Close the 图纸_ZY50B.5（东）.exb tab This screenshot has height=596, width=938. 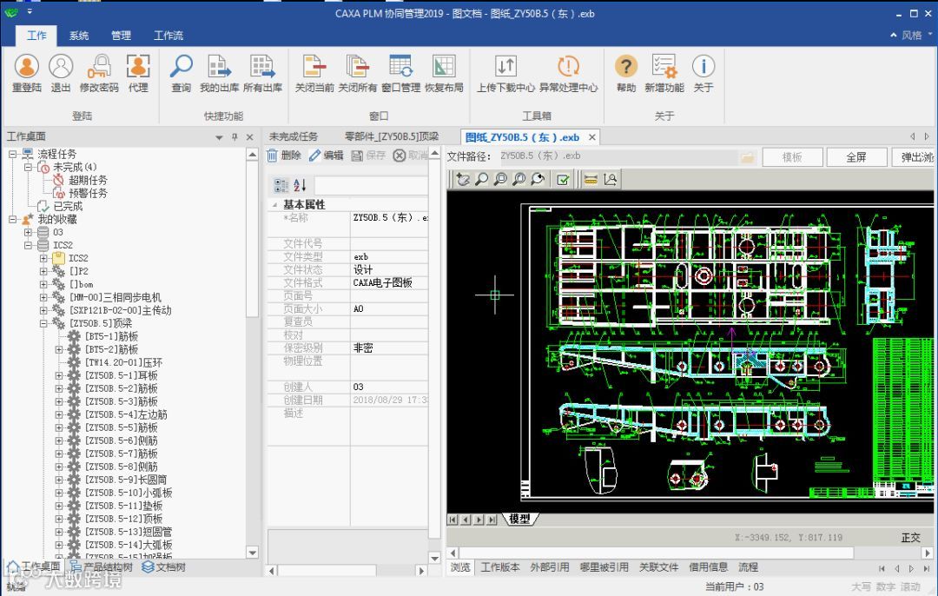coord(591,137)
